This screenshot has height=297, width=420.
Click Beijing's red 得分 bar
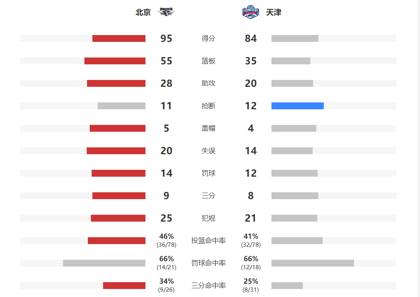(119, 38)
